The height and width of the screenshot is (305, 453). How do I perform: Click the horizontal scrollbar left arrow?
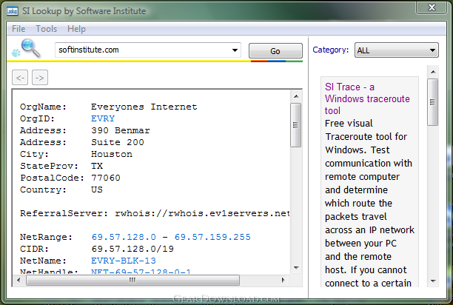19,280
